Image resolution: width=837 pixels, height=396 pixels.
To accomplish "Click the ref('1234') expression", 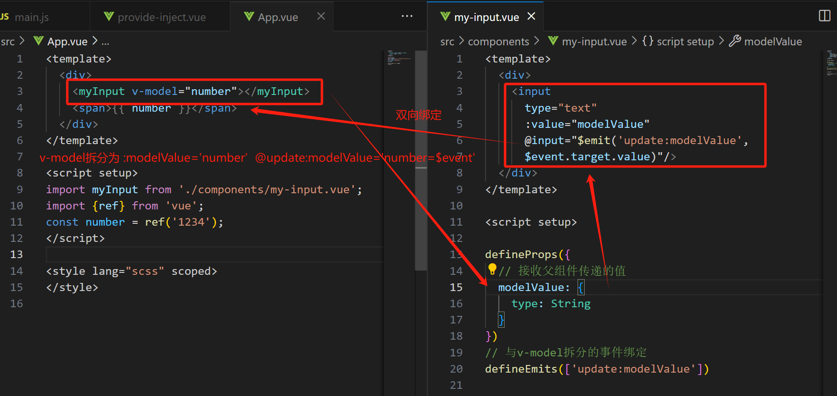I will point(181,222).
